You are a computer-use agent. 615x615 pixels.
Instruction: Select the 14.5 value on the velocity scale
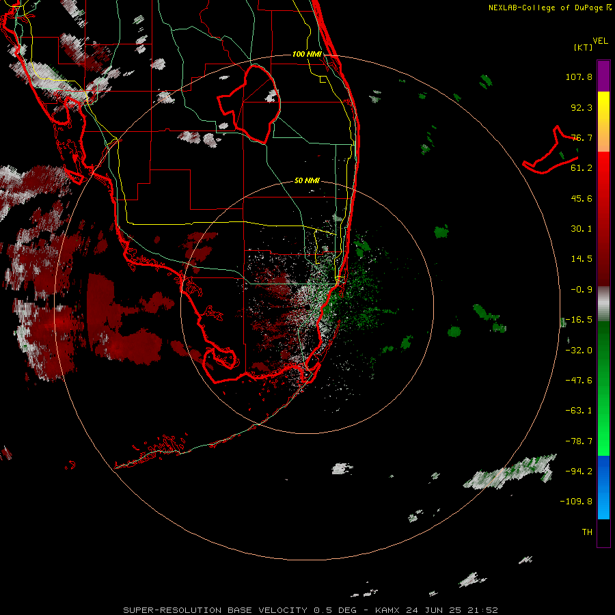coord(582,259)
